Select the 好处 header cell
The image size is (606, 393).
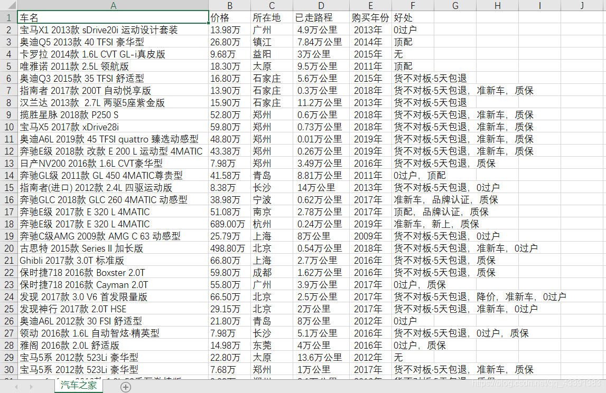413,17
